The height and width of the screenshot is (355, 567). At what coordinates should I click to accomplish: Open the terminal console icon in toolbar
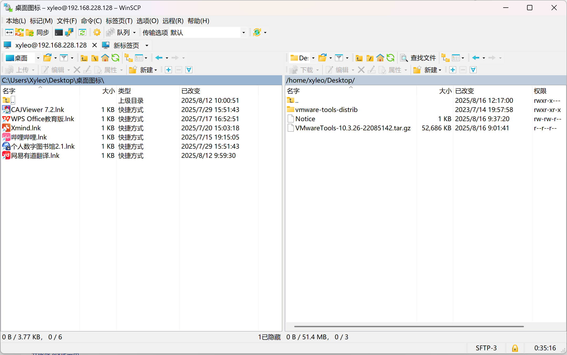[x=59, y=33]
